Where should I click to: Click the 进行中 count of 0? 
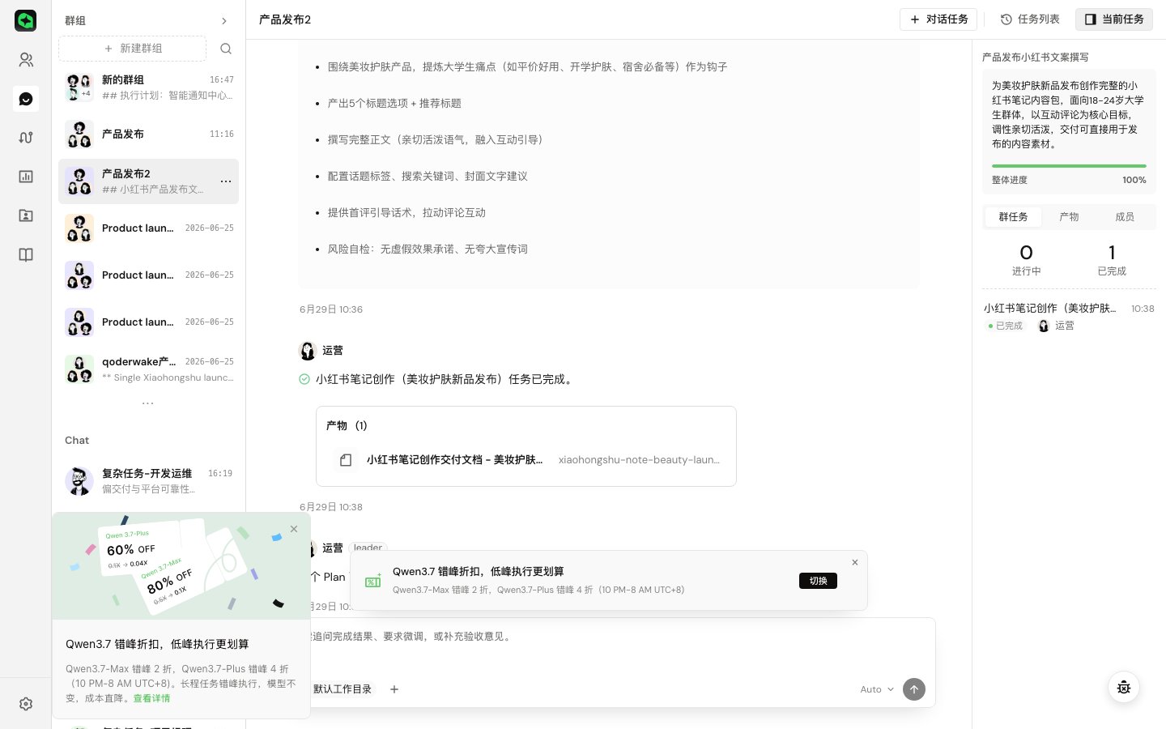point(1026,260)
